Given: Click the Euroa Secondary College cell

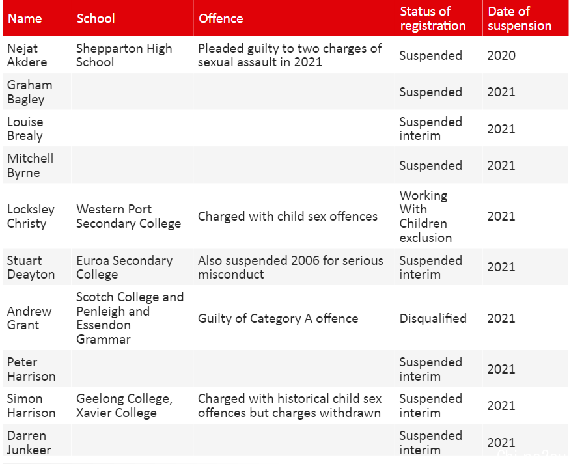Looking at the screenshot, I should coord(132,267).
